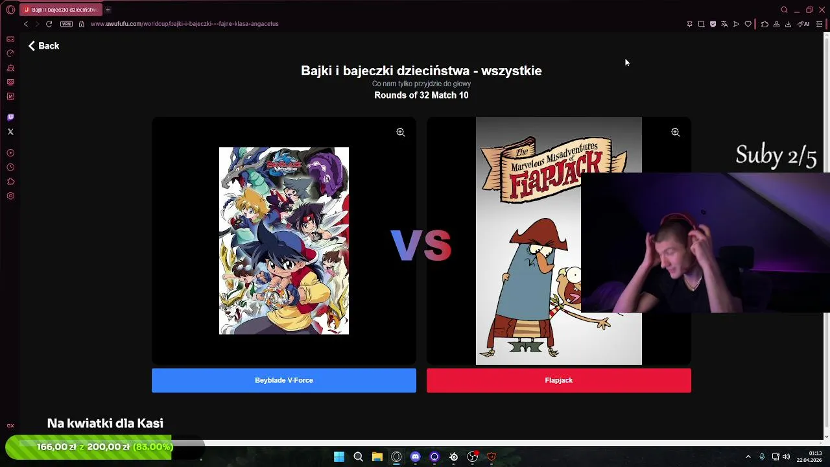View site security lock information

(81, 24)
